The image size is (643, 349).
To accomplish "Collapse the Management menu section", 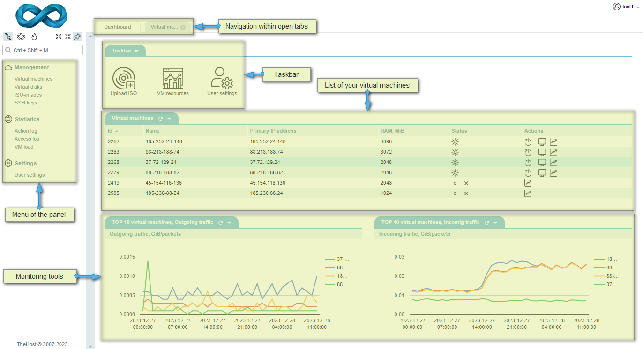I will tap(27, 67).
